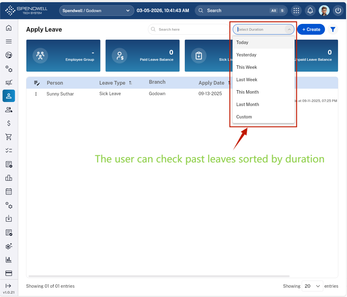Click the Person column header
347x297 pixels.
(55, 83)
